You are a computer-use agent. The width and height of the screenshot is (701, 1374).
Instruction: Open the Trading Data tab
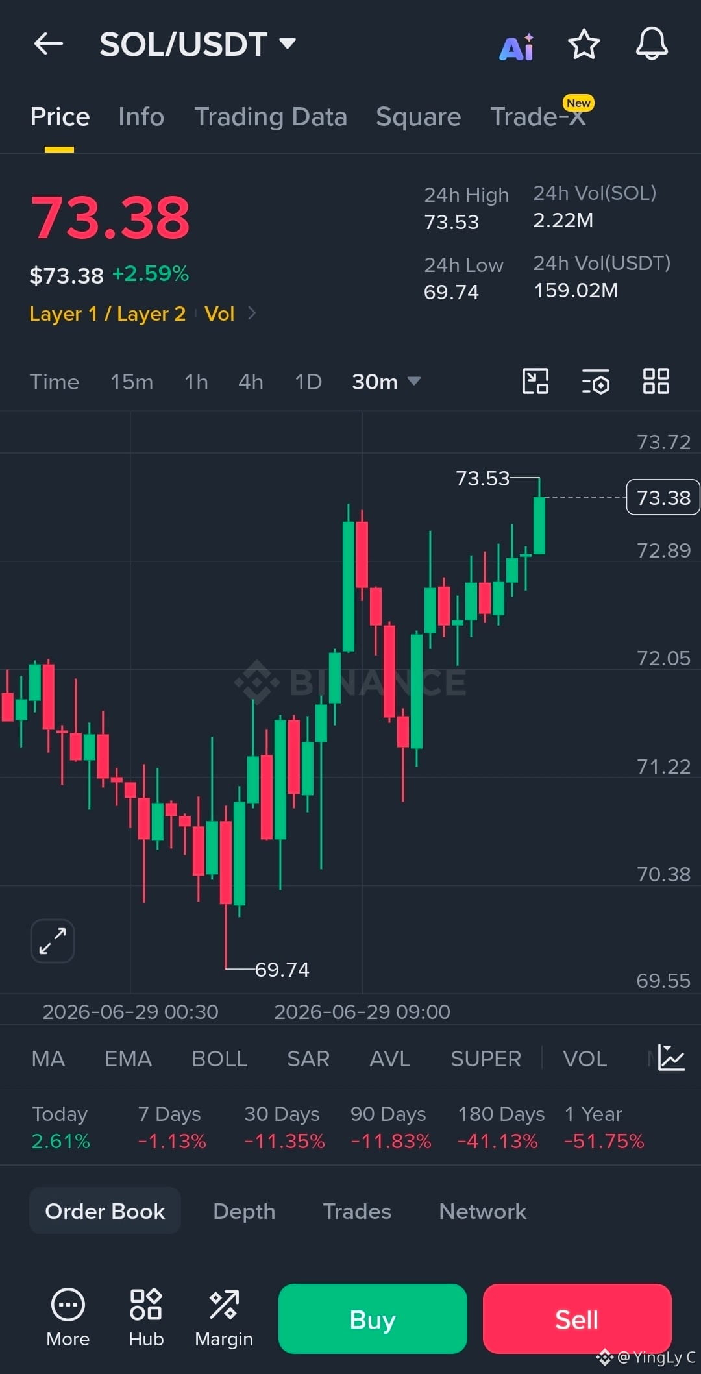[x=271, y=117]
